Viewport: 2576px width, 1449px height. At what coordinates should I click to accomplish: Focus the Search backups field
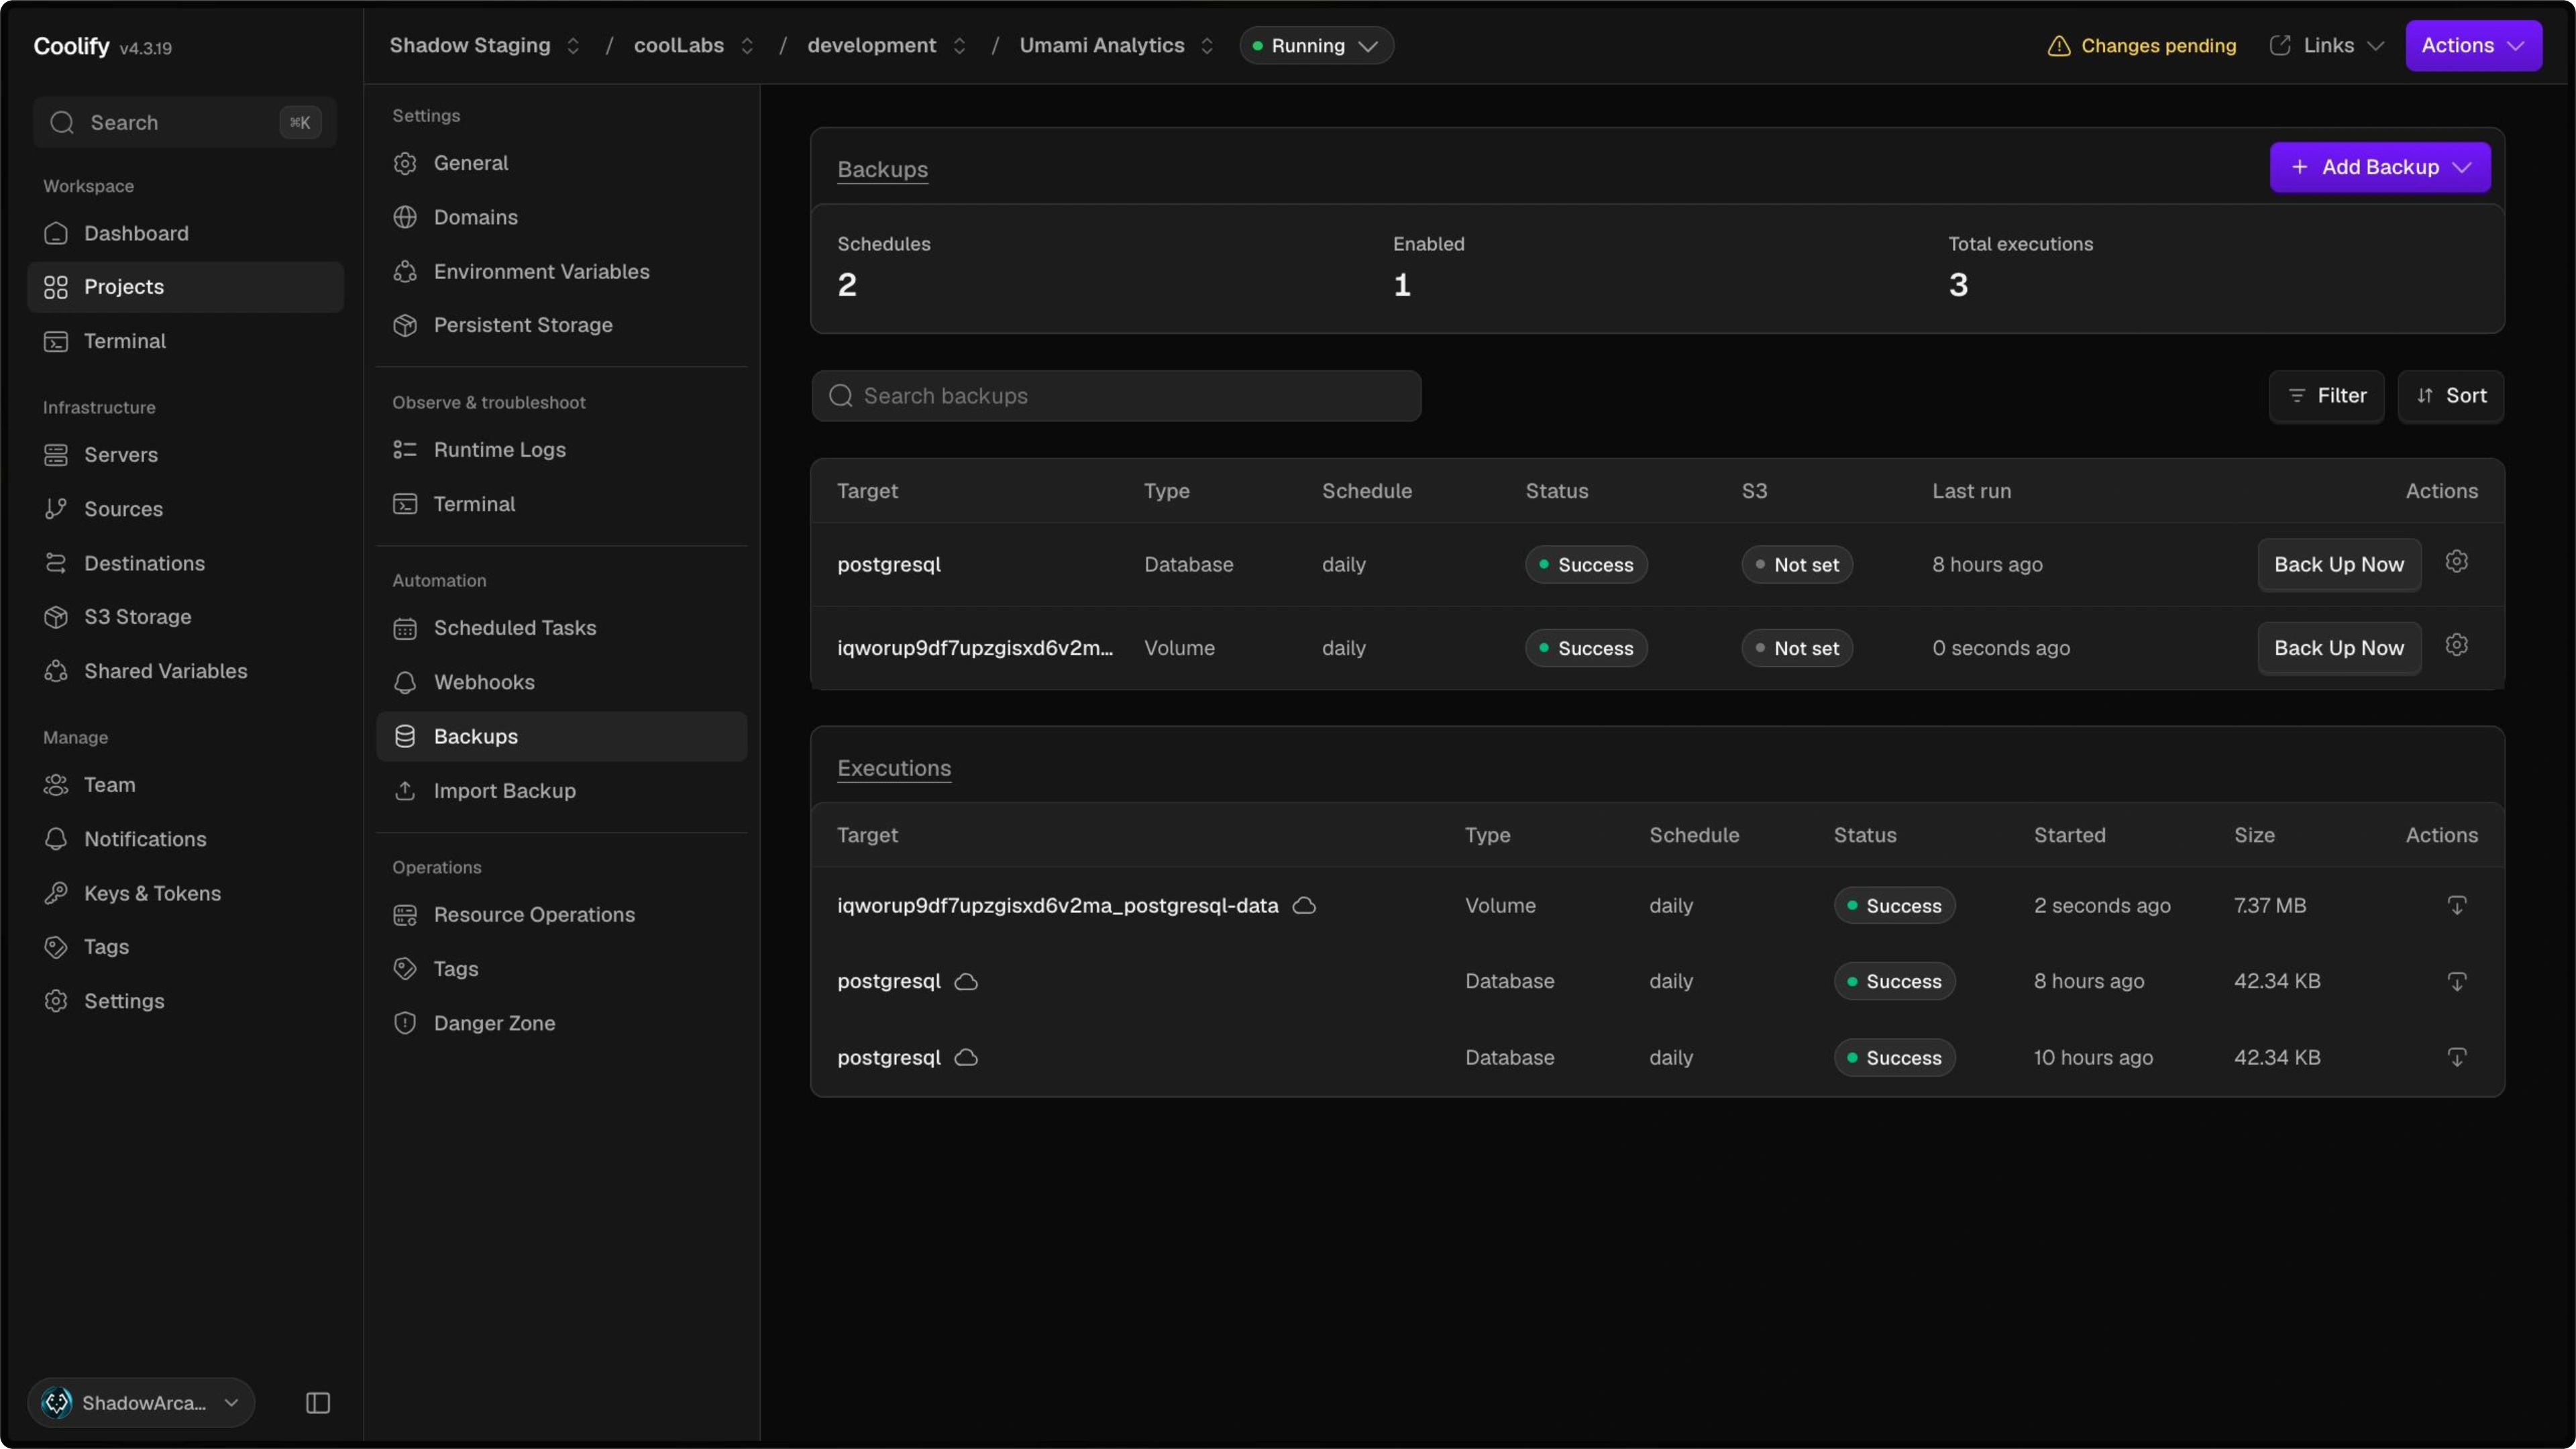pos(1116,396)
